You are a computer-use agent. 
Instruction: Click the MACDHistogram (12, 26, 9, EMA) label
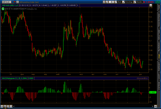[x=14, y=78]
